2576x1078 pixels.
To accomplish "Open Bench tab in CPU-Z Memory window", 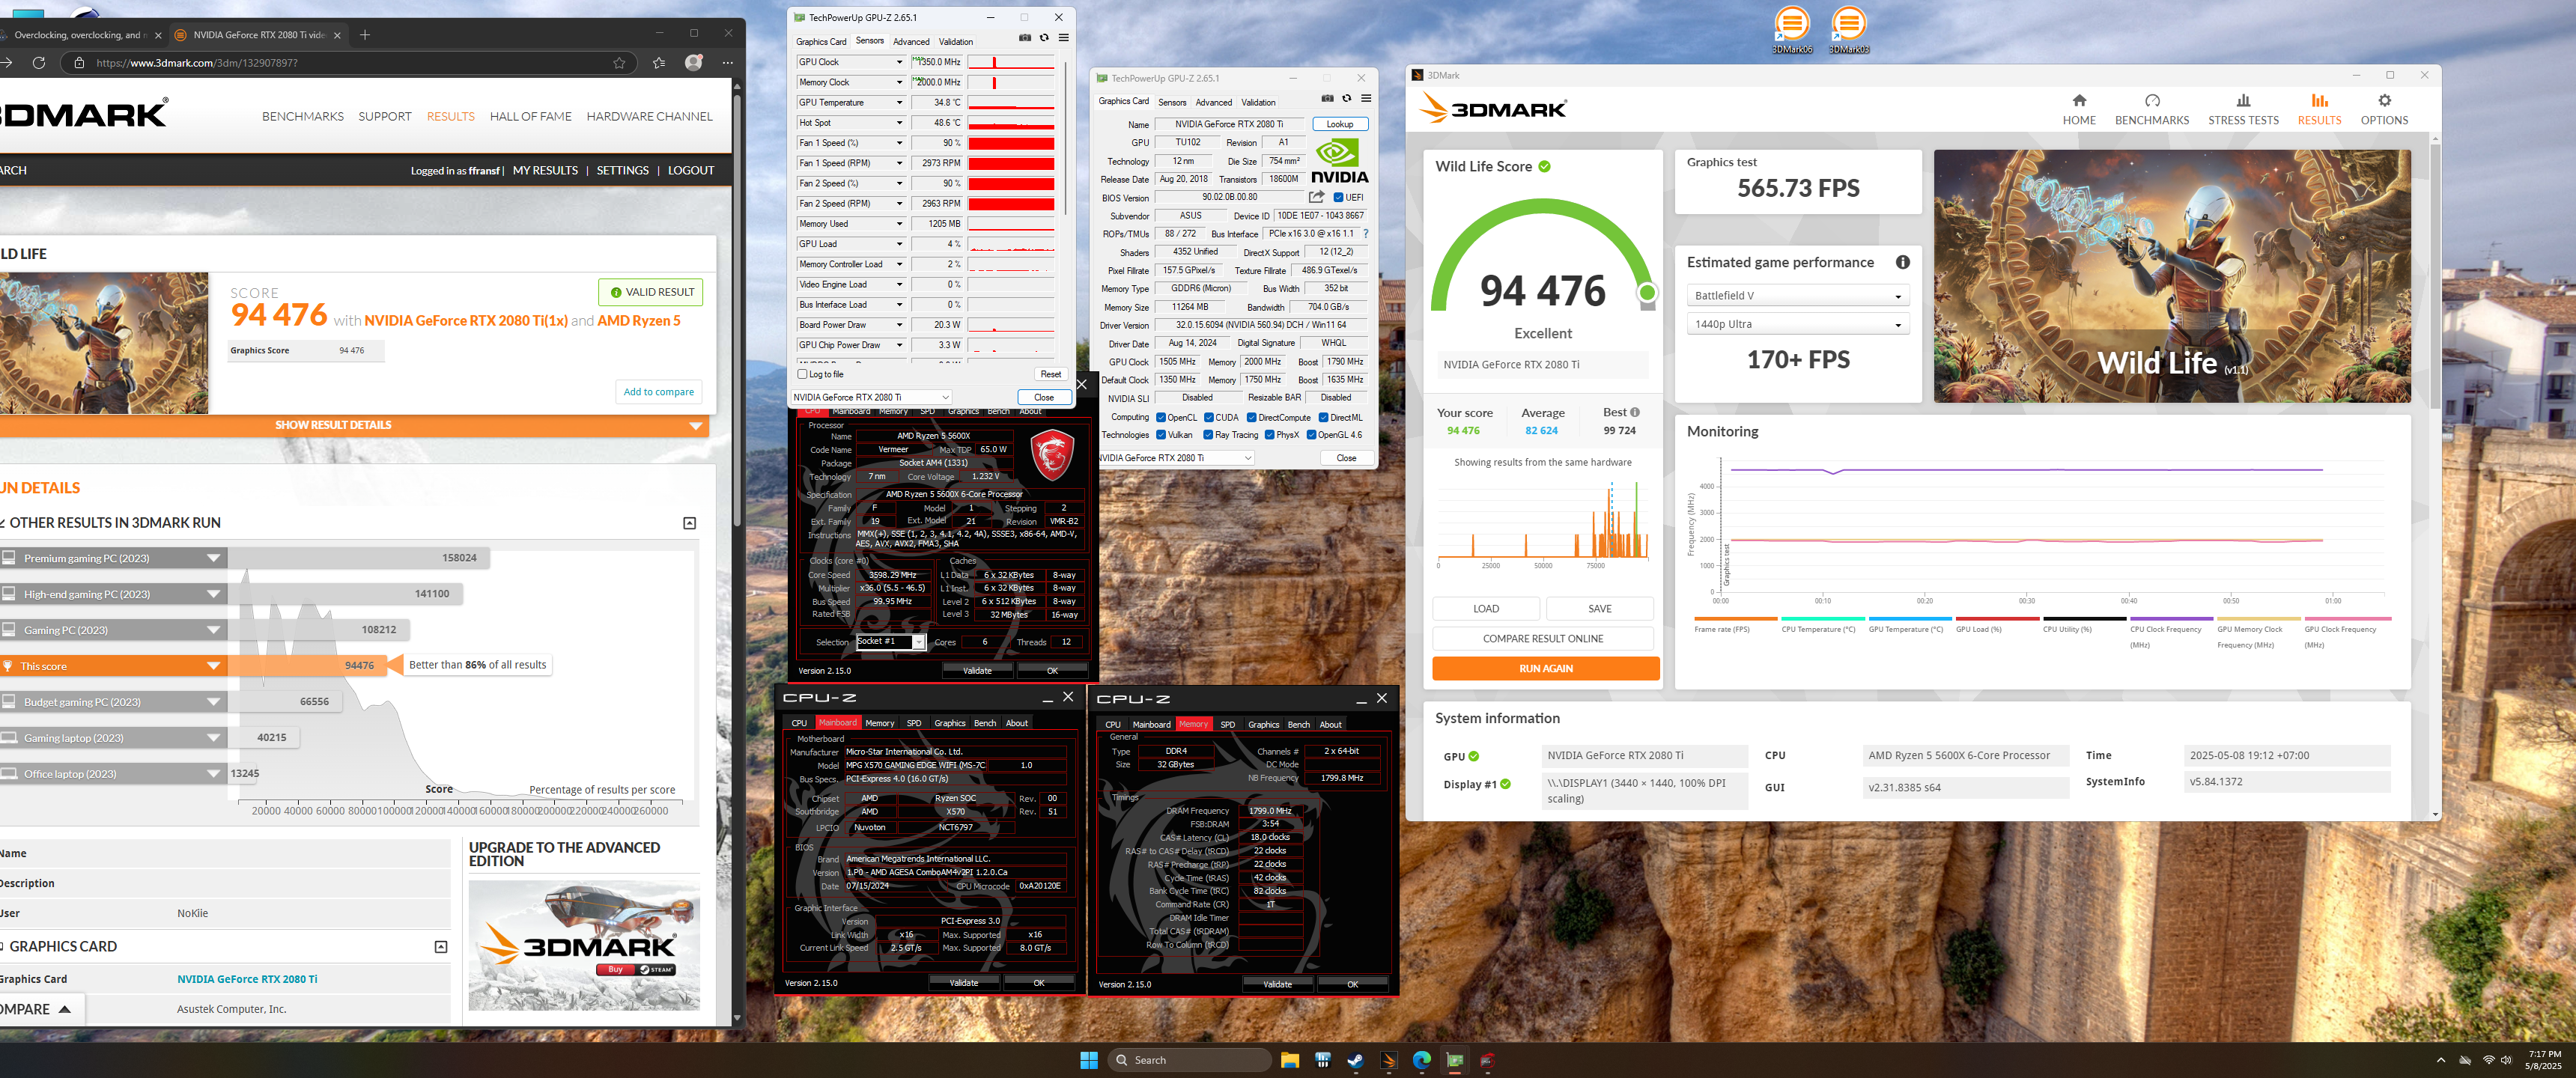I will [1298, 725].
